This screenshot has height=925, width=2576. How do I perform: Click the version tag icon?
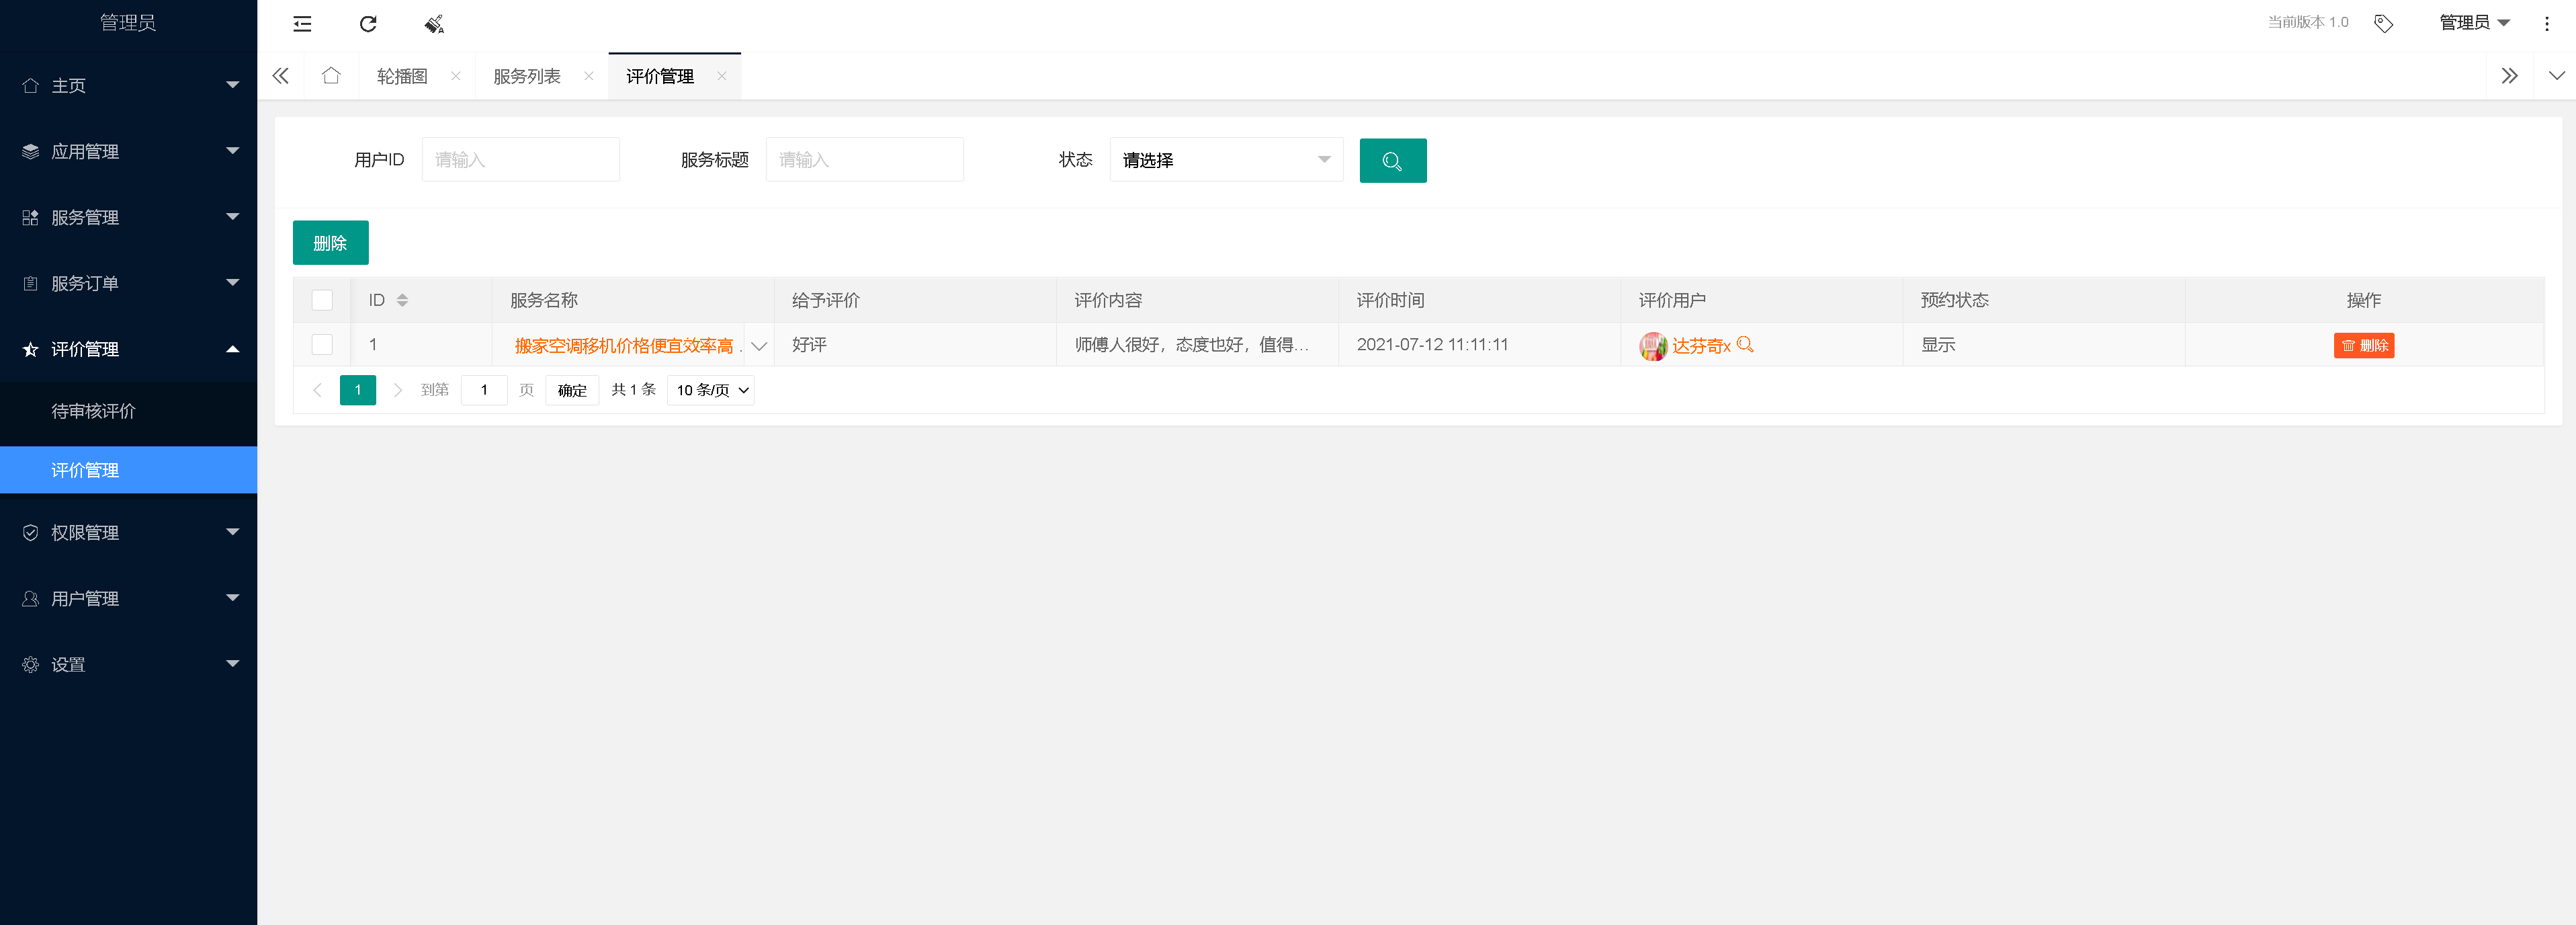2383,23
